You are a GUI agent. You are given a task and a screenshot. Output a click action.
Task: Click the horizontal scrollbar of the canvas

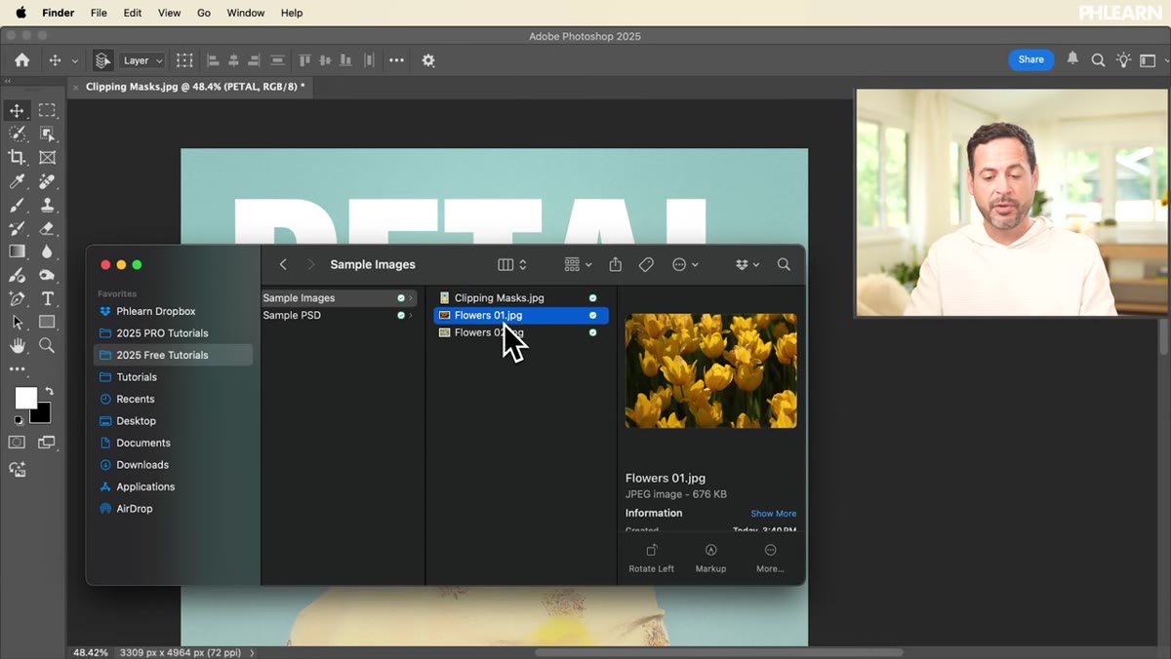tap(719, 652)
